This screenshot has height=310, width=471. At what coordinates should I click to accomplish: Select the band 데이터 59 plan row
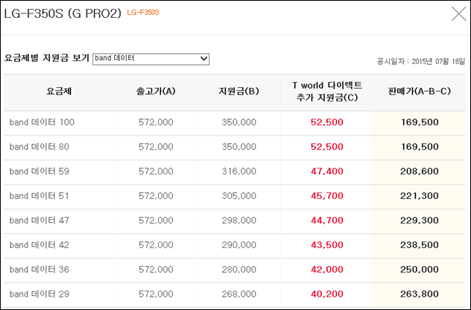(x=235, y=171)
